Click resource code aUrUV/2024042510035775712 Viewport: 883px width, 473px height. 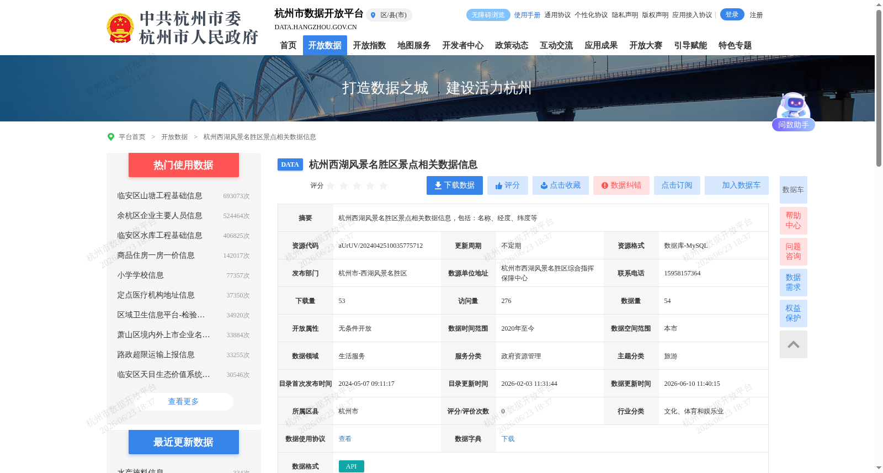click(381, 246)
